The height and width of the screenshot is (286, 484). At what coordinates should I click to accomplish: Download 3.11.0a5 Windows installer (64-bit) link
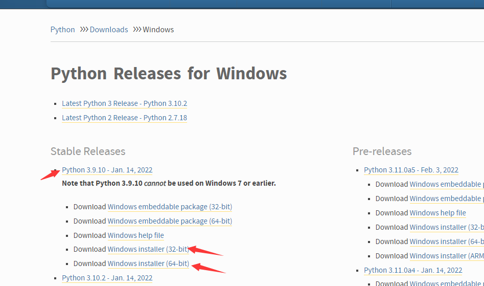click(447, 241)
